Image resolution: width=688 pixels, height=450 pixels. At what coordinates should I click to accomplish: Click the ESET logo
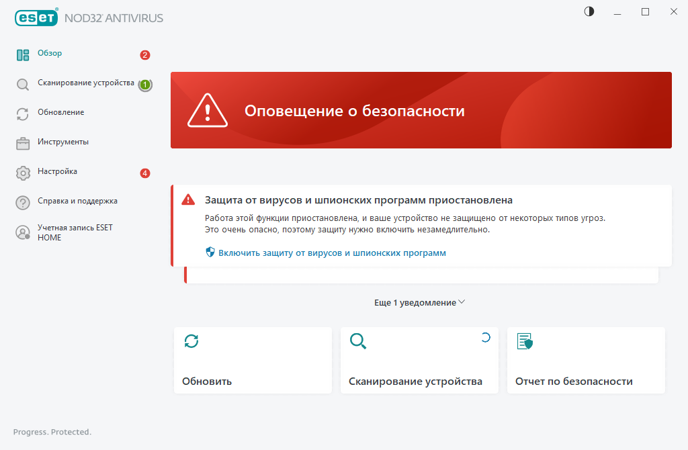click(36, 17)
